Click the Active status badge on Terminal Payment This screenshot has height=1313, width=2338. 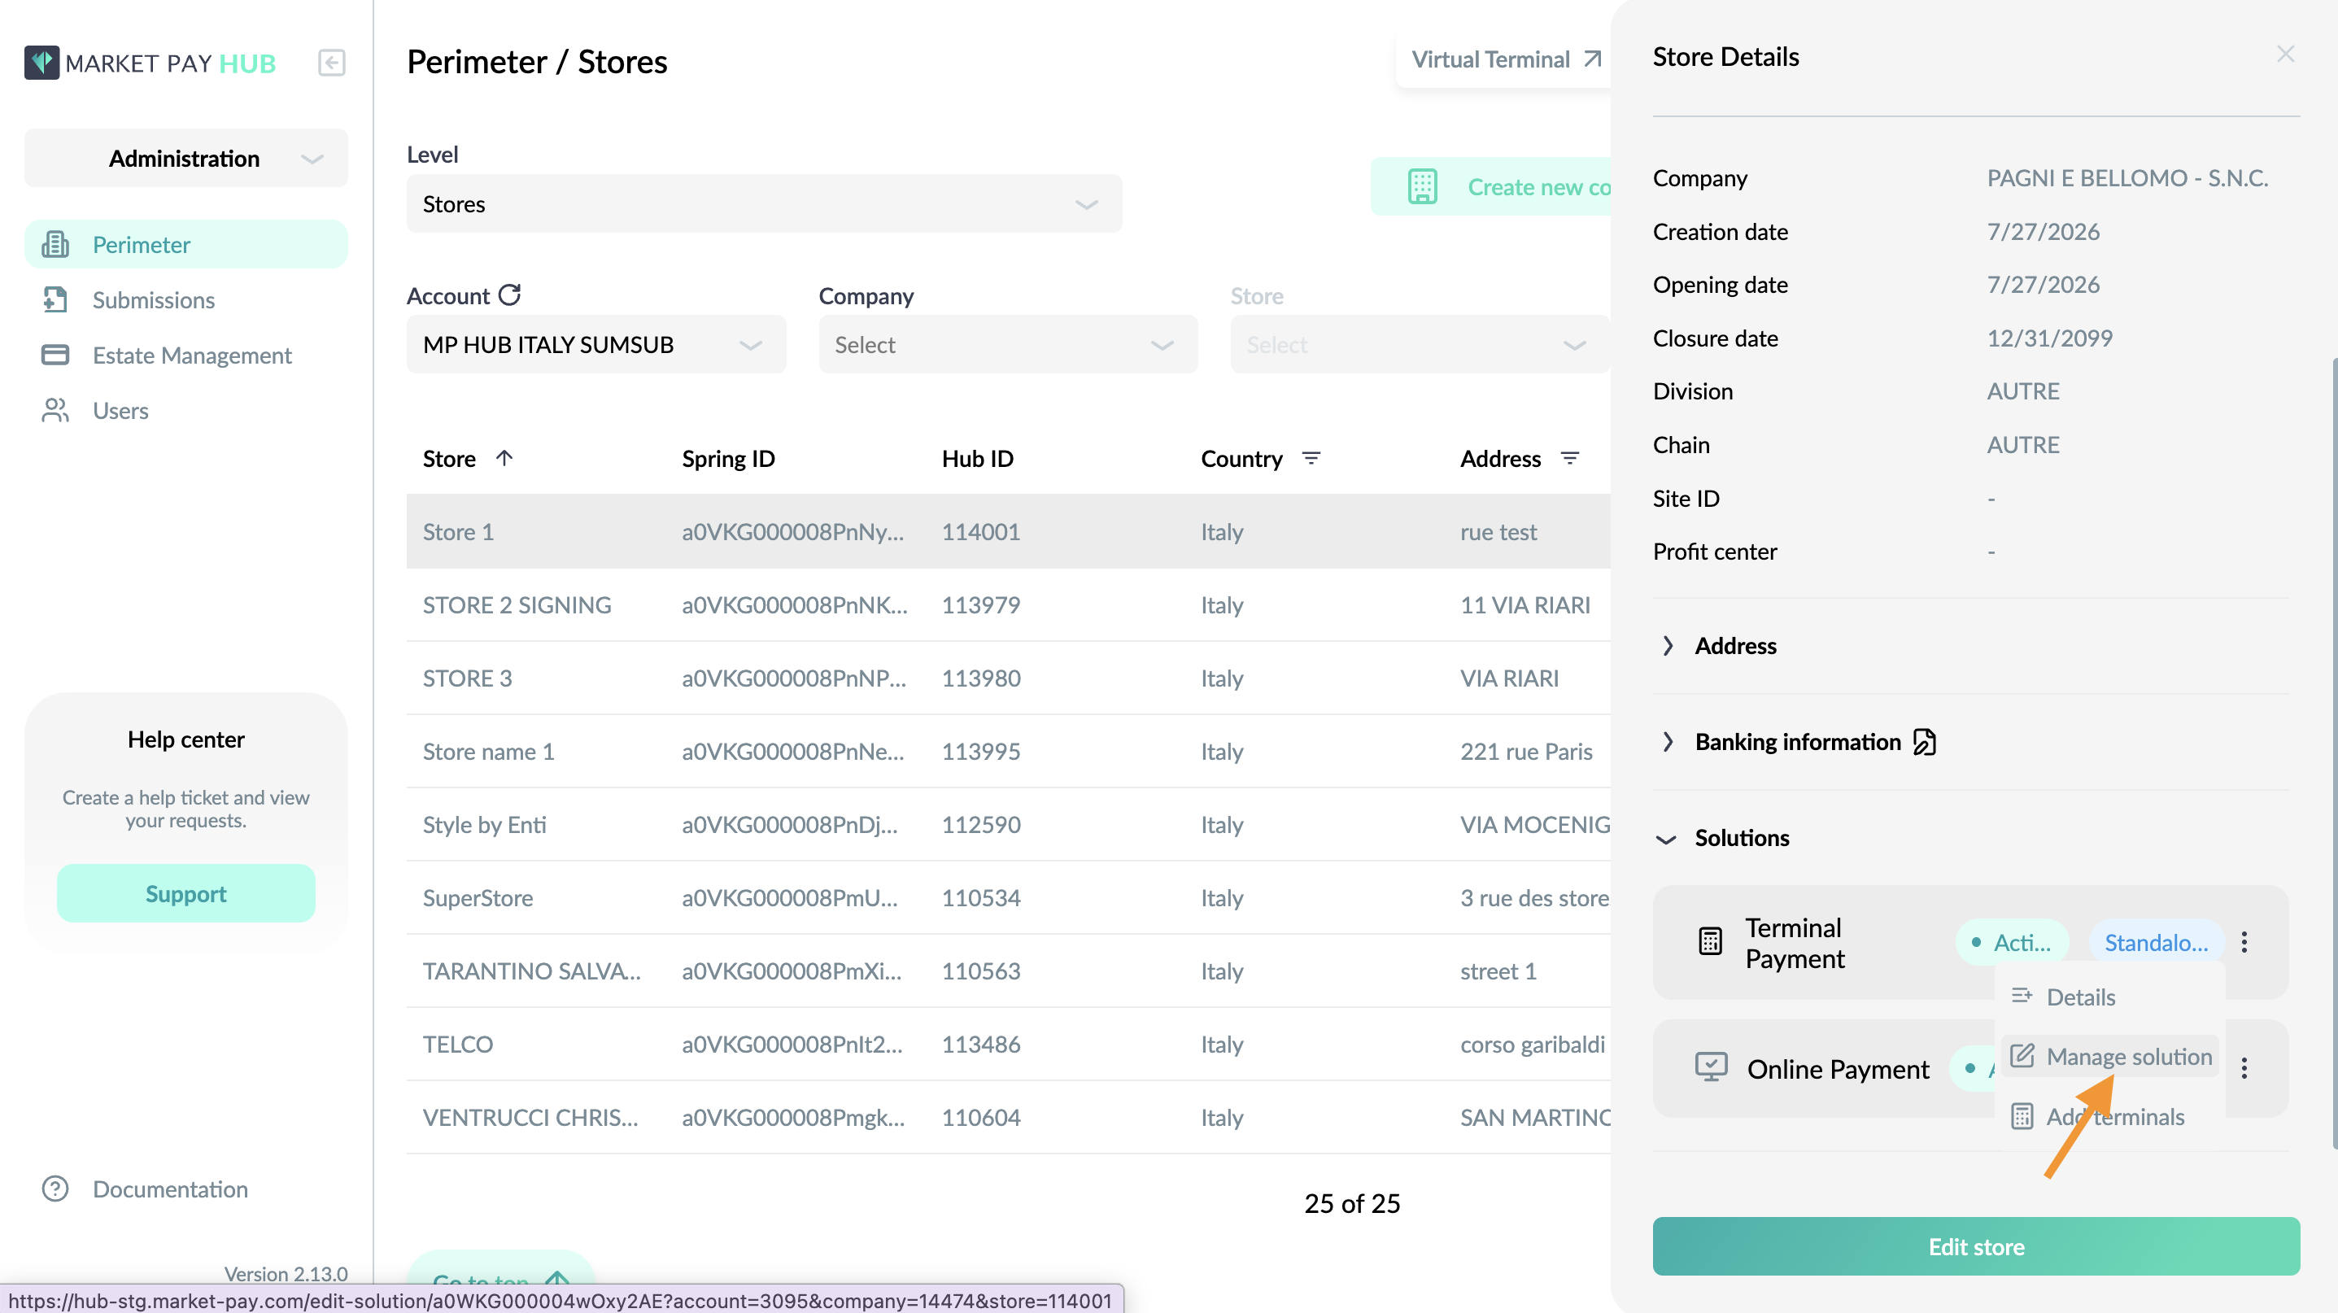[2012, 942]
